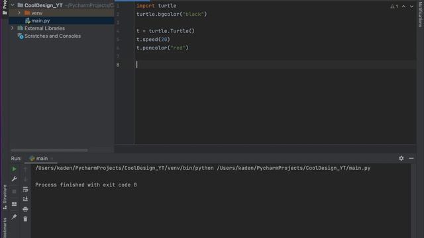This screenshot has width=424, height=238.
Task: Click 'Process finished with exit code 0' text
Action: point(86,185)
